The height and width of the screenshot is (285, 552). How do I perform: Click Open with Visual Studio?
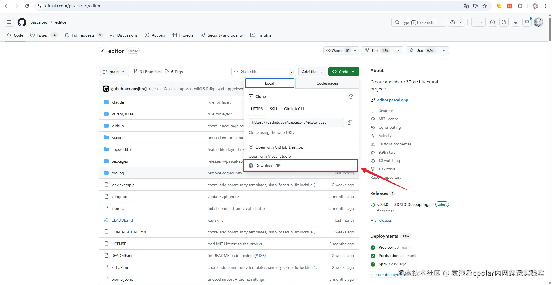point(301,156)
